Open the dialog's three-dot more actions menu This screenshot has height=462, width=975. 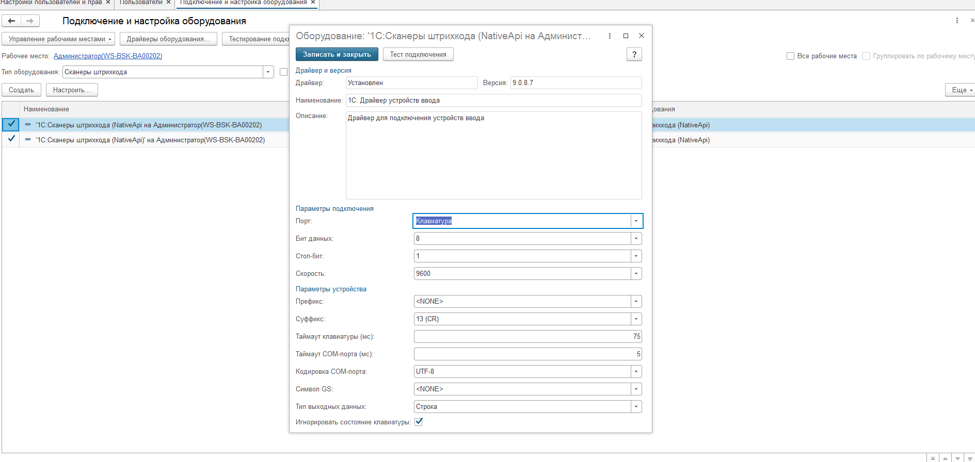coord(610,36)
